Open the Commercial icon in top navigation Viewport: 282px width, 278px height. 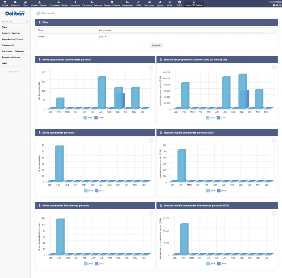[x=75, y=2]
